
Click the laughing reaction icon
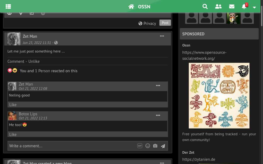(15, 70)
